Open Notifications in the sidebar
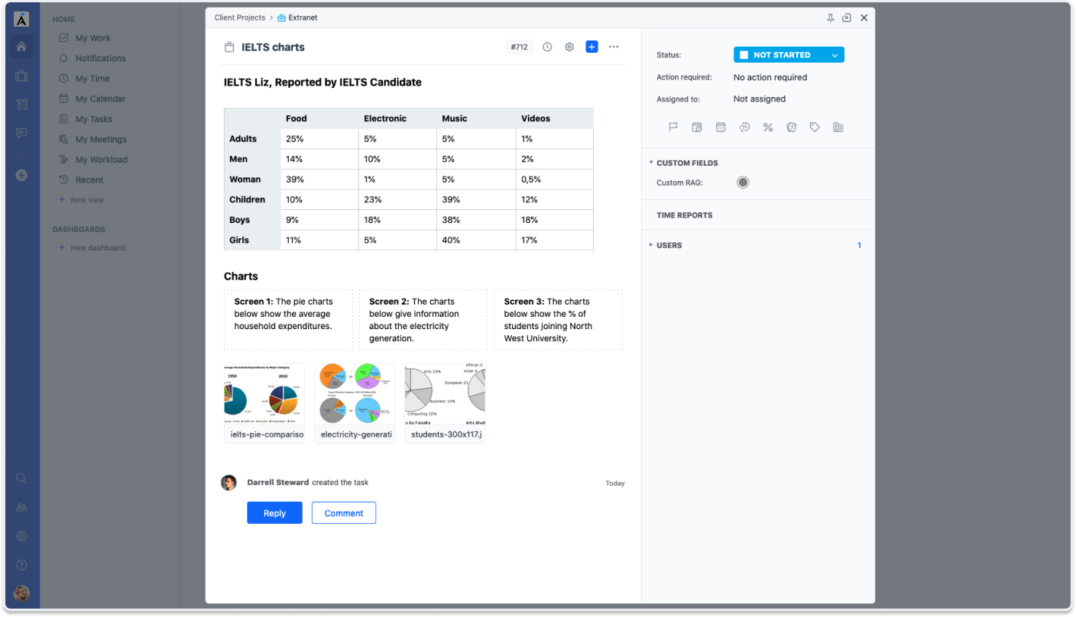 tap(101, 58)
